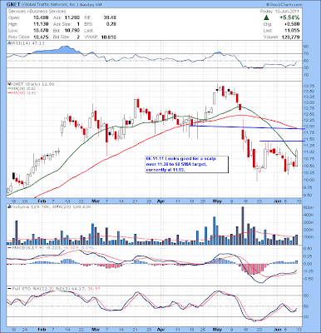
Task: Click the 'MA(20) 10.82' legend text
Action: click(x=23, y=88)
